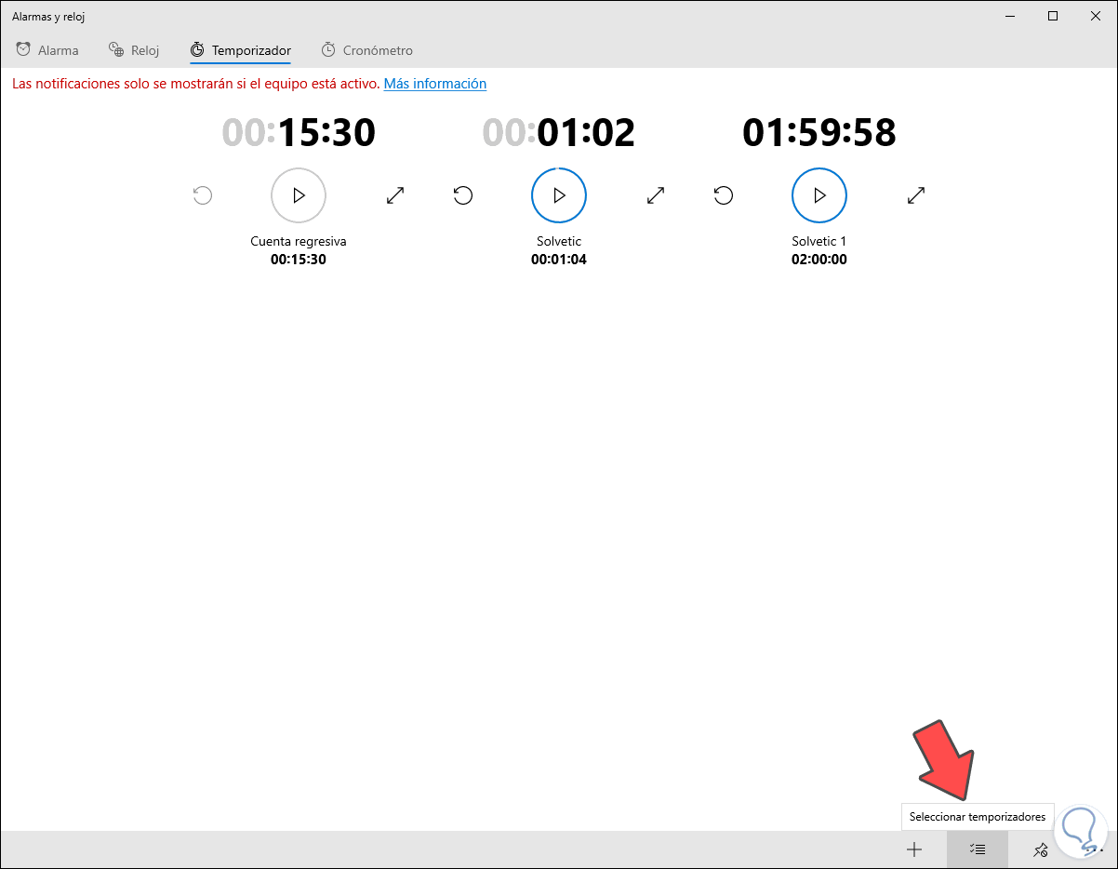This screenshot has height=869, width=1118.
Task: Open the Más información link
Action: pos(435,84)
